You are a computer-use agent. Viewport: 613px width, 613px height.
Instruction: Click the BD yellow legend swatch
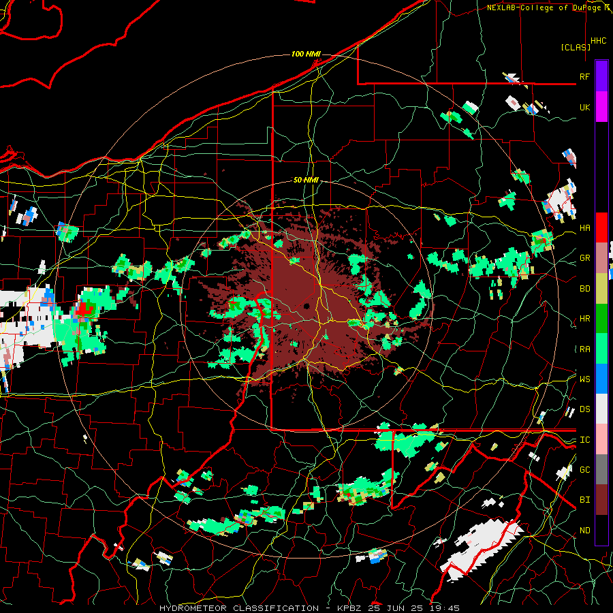tap(601, 289)
